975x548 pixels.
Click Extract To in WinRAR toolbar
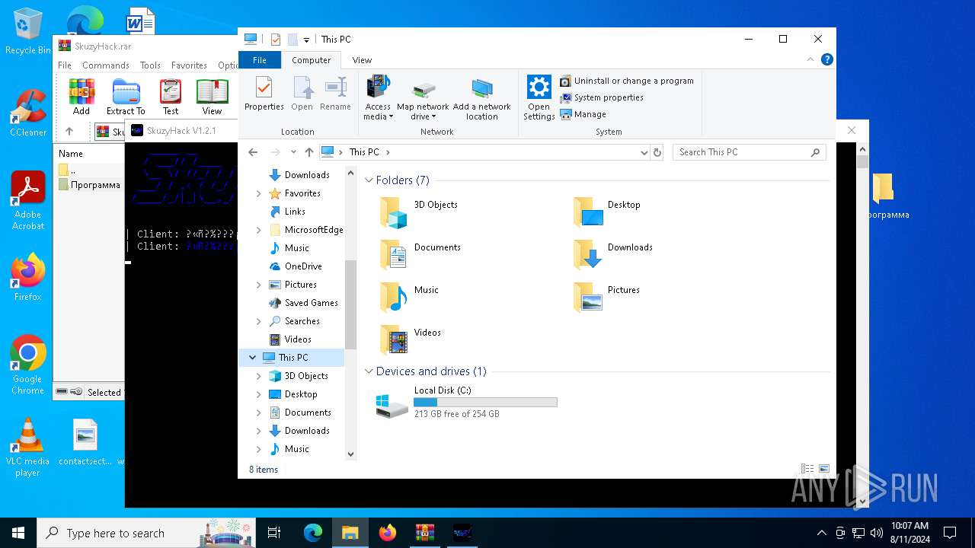point(126,97)
